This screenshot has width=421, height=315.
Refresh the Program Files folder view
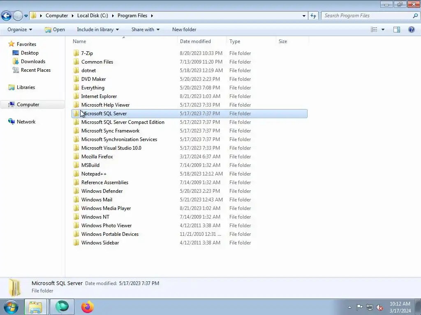313,16
